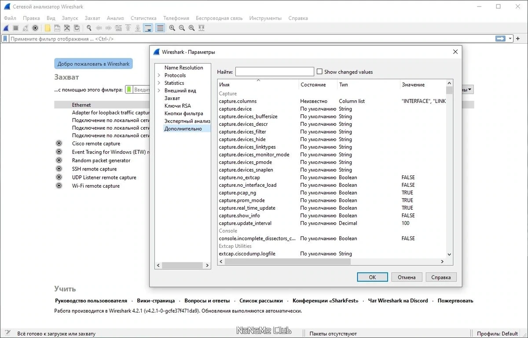Image resolution: width=528 pixels, height=338 pixels.
Task: Toggle the autoscroll during live capture icon
Action: [148, 28]
